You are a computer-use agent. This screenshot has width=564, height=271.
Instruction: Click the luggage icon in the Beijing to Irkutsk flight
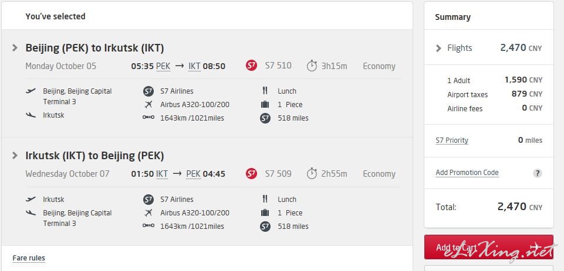pyautogui.click(x=265, y=104)
